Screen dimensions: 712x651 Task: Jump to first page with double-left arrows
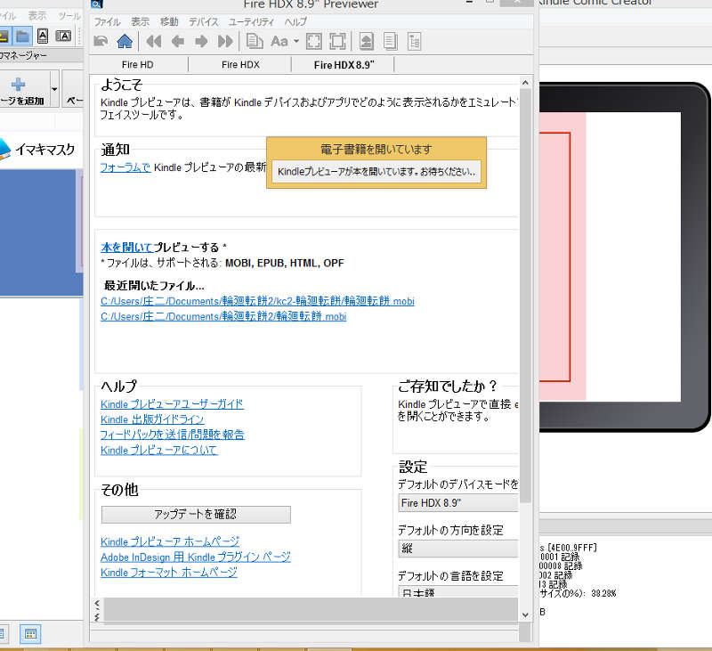click(154, 42)
